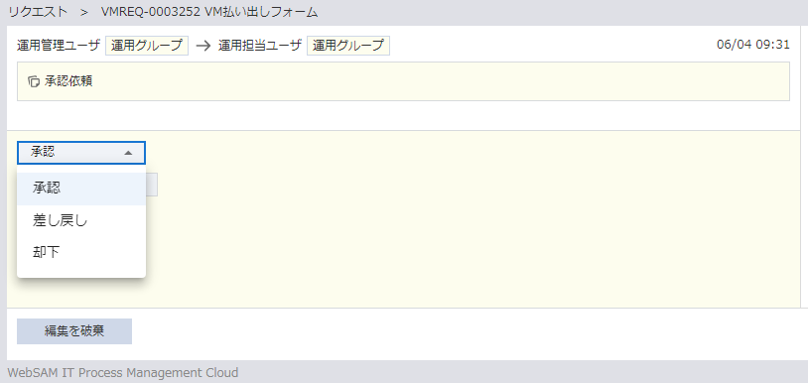Discard changes with the 編集を破棄 button
The image size is (808, 383).
(x=74, y=331)
